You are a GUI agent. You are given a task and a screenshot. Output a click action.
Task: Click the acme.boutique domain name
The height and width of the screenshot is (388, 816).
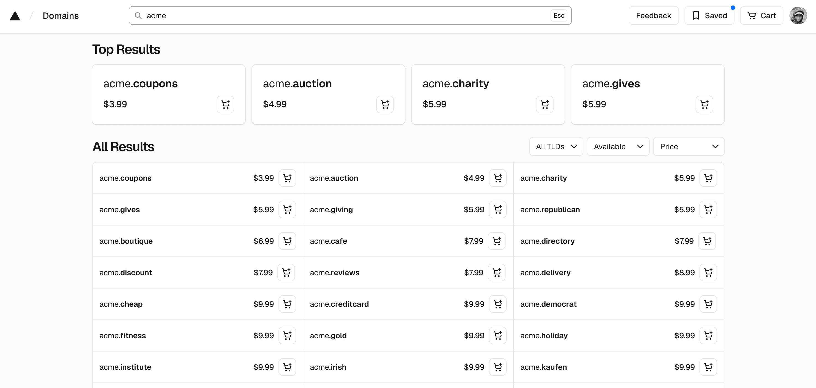(126, 241)
